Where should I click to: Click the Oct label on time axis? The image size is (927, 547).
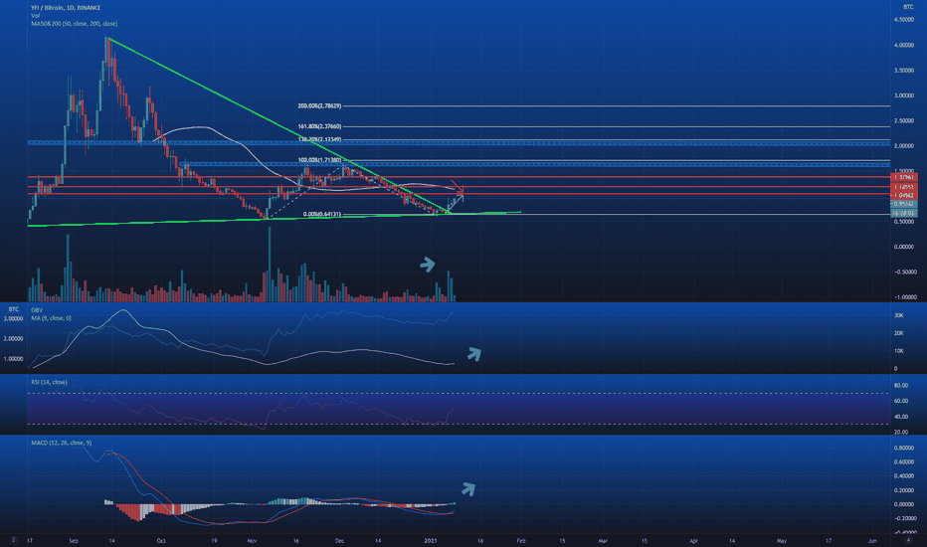pos(161,540)
